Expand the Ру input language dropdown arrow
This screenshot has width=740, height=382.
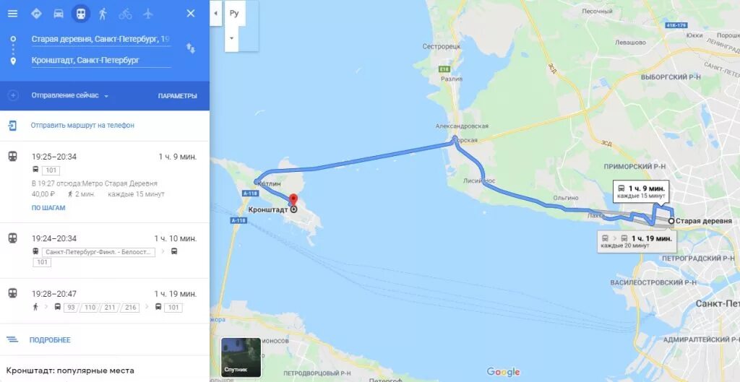pyautogui.click(x=232, y=38)
